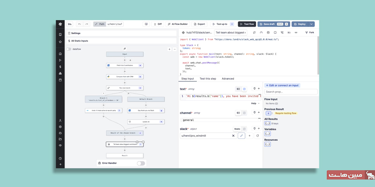The height and width of the screenshot is (187, 375).
Task: Toggle the dataflow switch
Action: (68, 49)
